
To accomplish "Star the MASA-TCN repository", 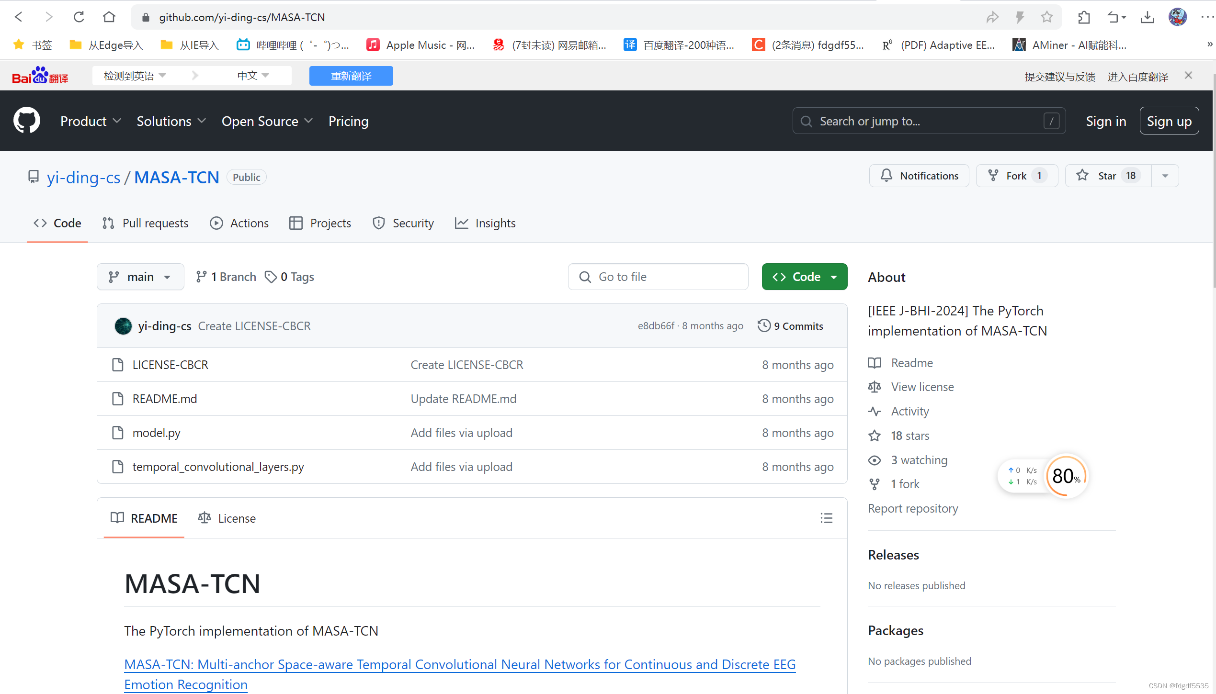I will tap(1108, 176).
